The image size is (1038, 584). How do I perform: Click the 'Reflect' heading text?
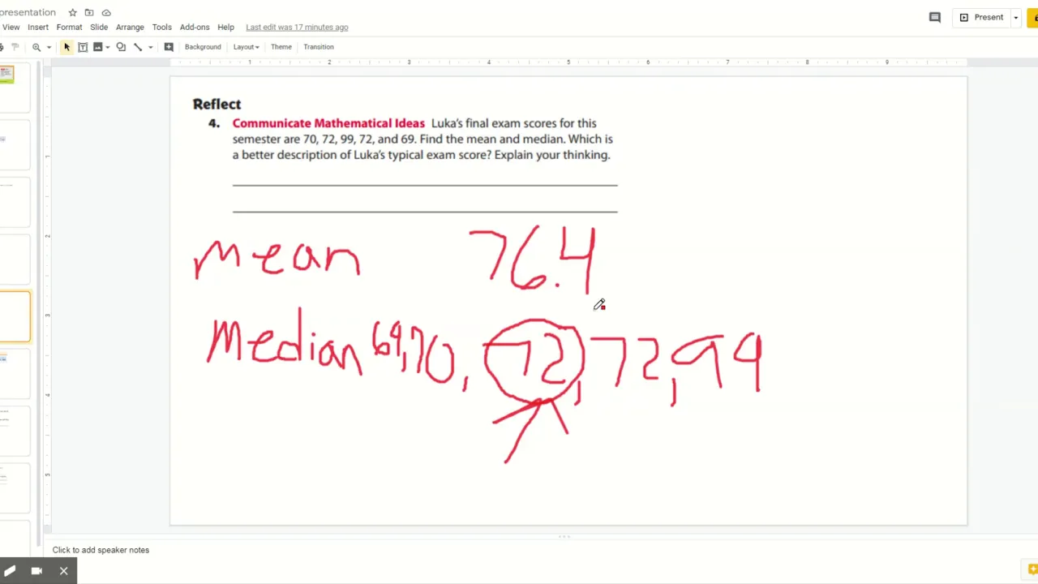coord(217,104)
